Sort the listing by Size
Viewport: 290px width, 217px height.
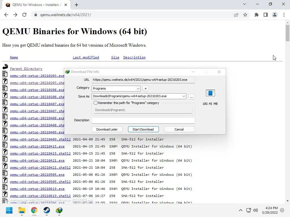115,57
